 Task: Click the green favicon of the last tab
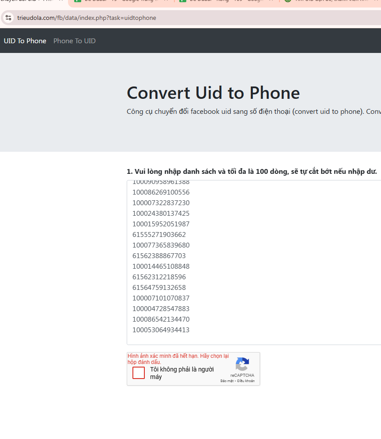[288, 1]
